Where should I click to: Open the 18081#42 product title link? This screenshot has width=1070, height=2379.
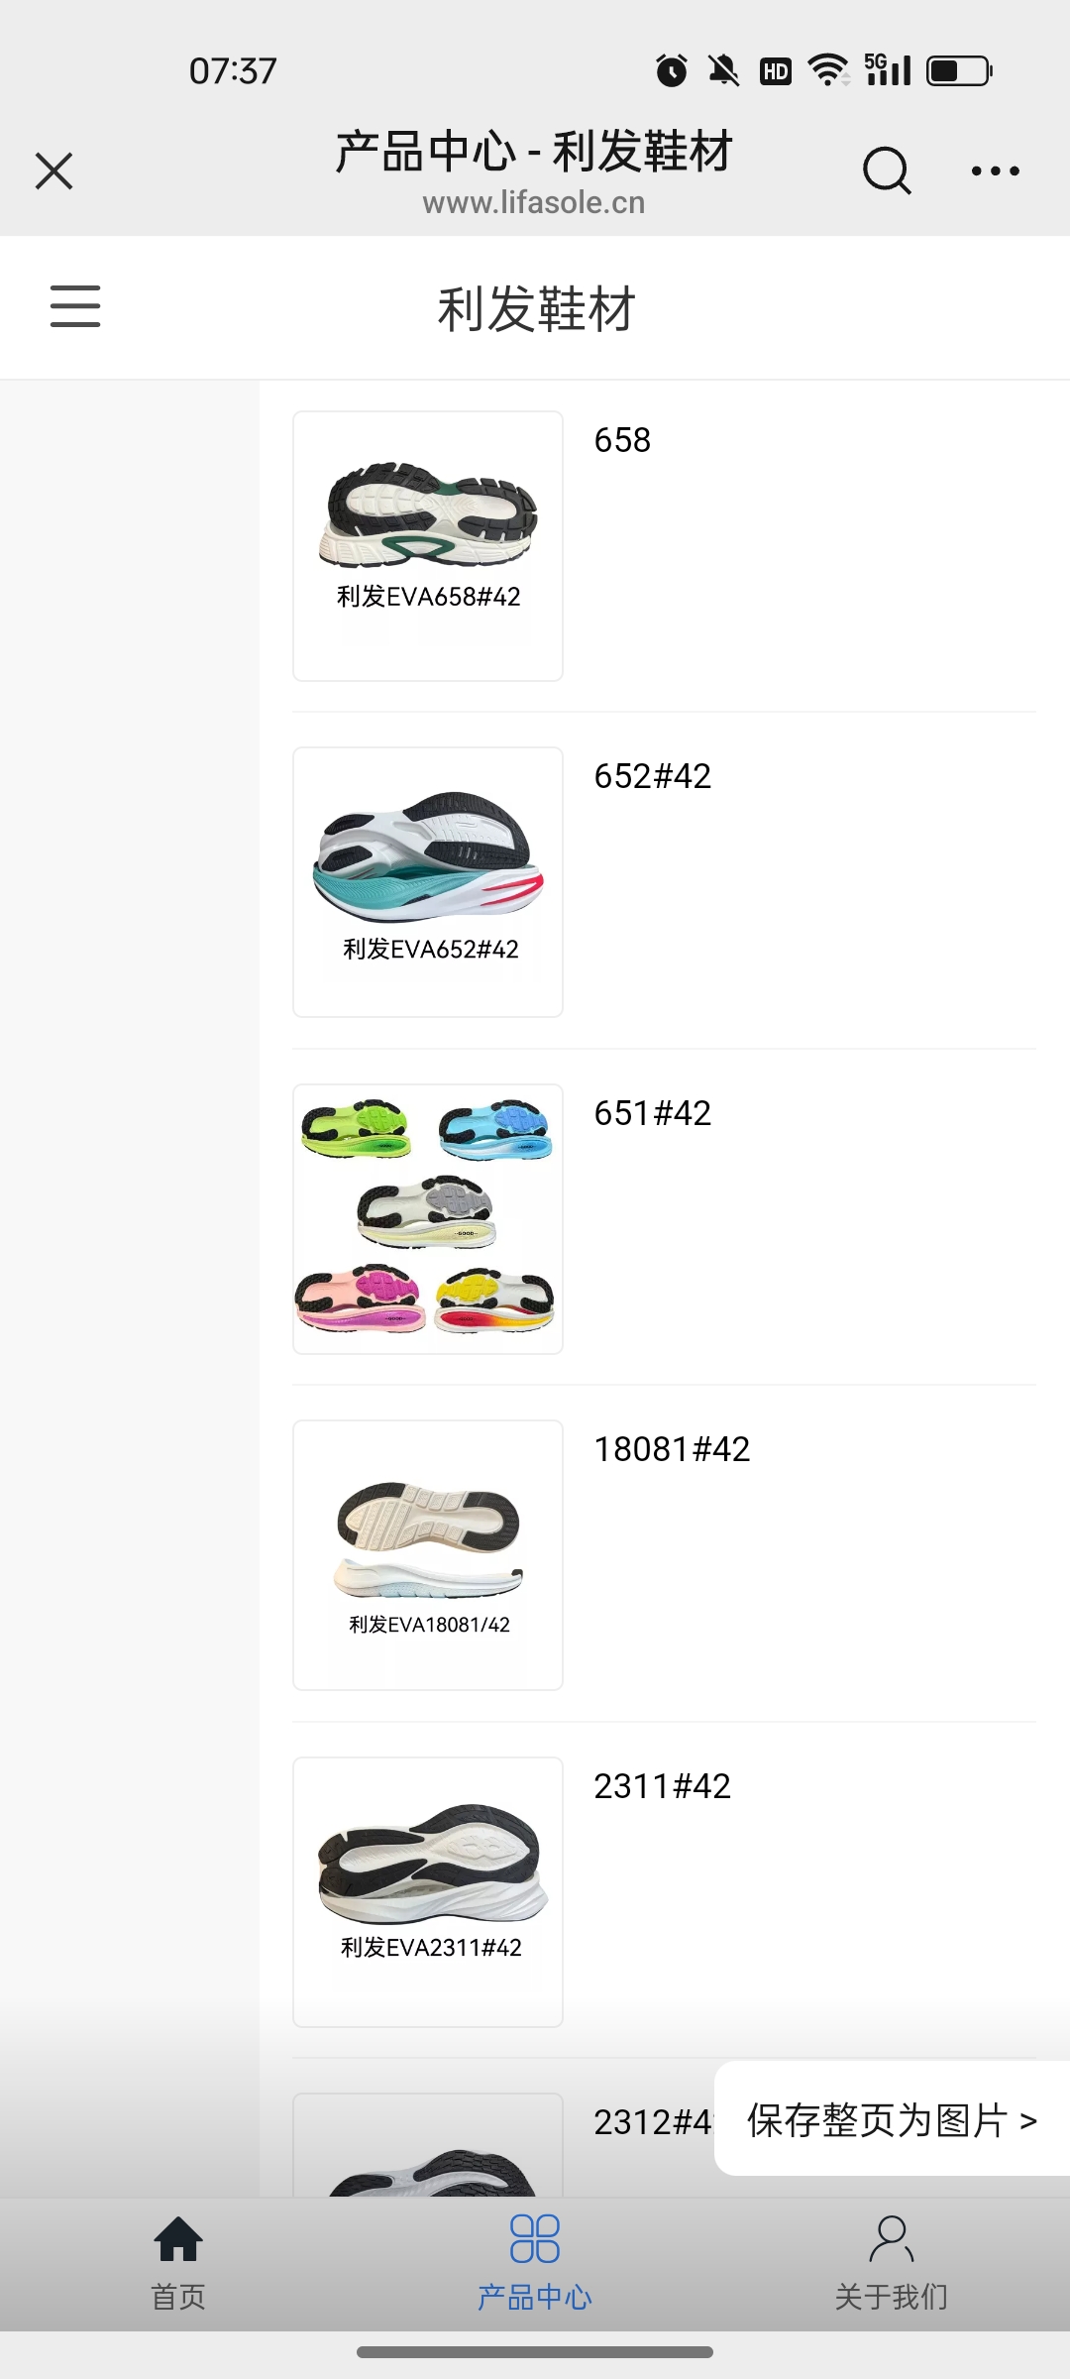673,1449
